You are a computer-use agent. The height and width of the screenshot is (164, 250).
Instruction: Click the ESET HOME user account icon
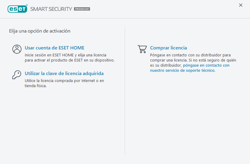tap(17, 49)
